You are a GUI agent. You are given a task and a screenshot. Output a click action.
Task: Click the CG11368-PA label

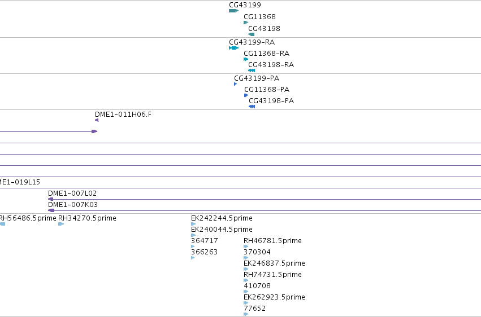(267, 90)
